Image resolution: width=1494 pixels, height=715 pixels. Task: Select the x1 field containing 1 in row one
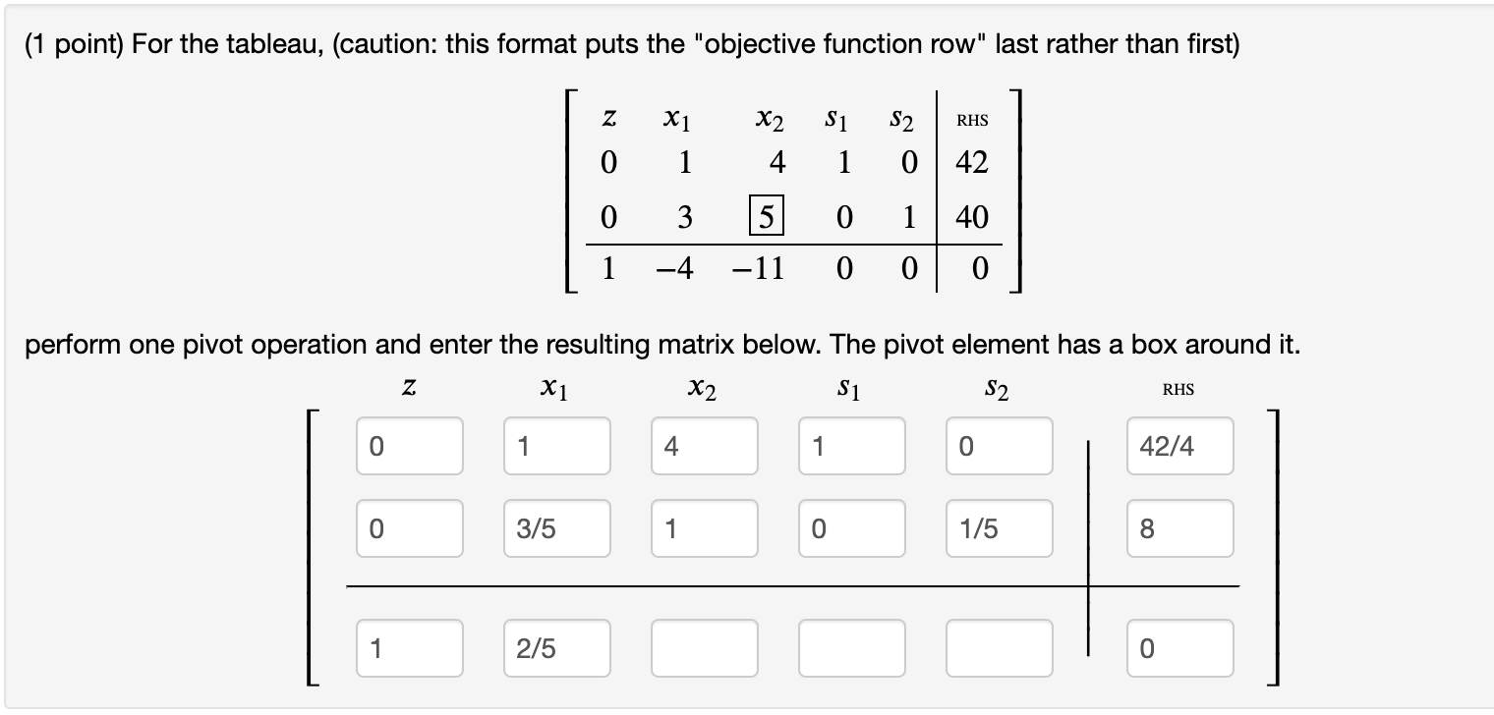click(x=556, y=446)
